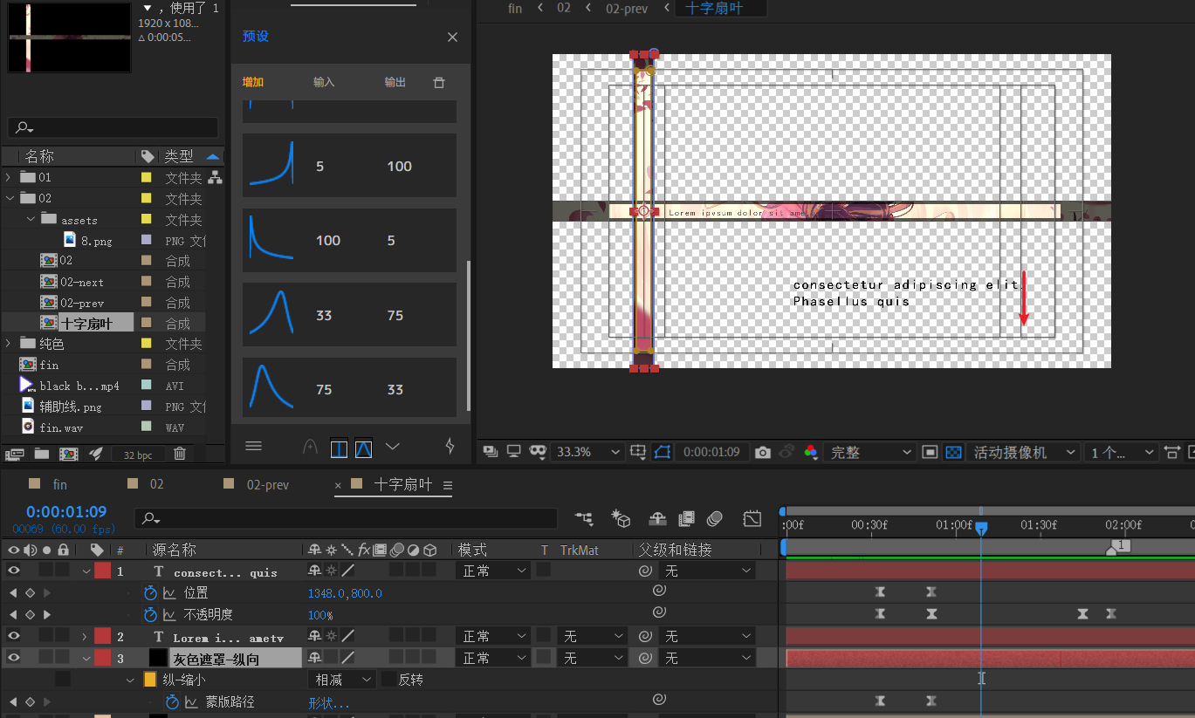Image resolution: width=1195 pixels, height=718 pixels.
Task: Click the lightning bolt icon in presets panel
Action: [x=450, y=446]
